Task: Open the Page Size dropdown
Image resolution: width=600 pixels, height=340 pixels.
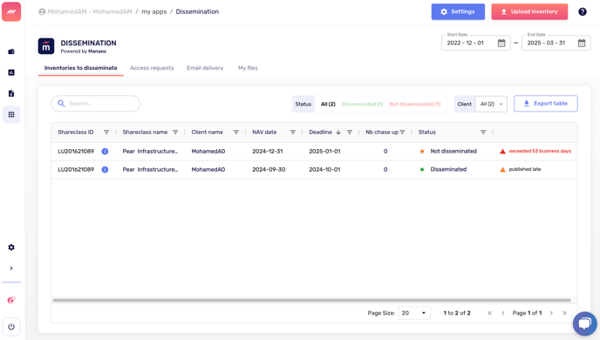Action: pyautogui.click(x=414, y=313)
